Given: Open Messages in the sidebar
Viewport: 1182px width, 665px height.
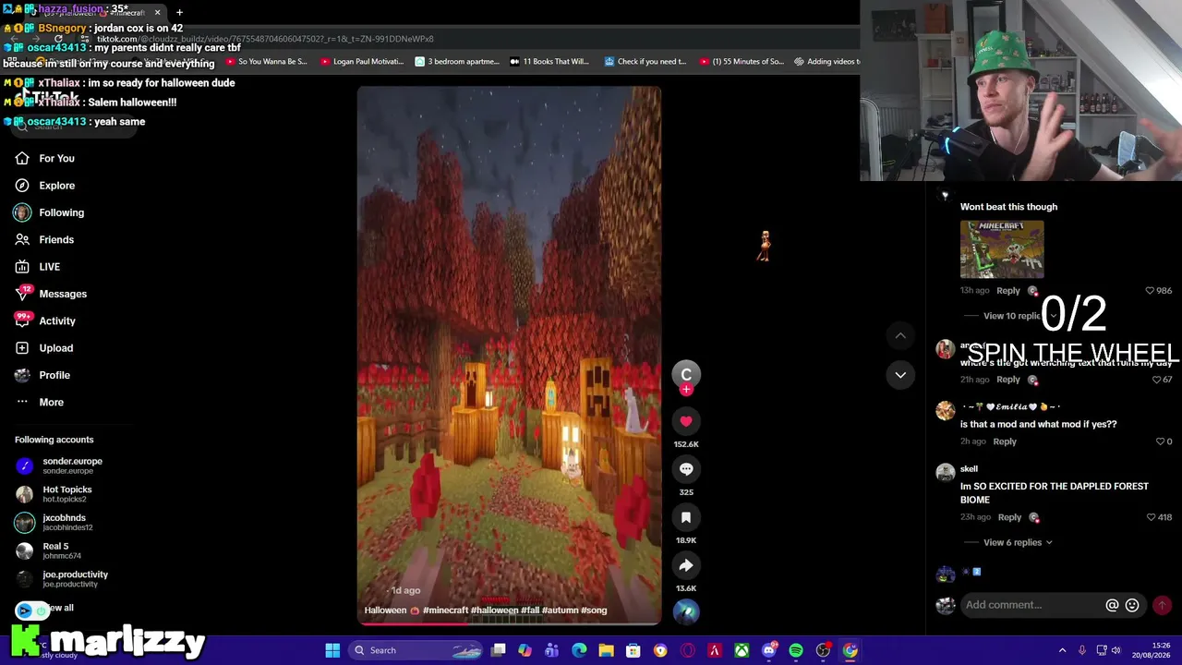Looking at the screenshot, I should (51, 294).
